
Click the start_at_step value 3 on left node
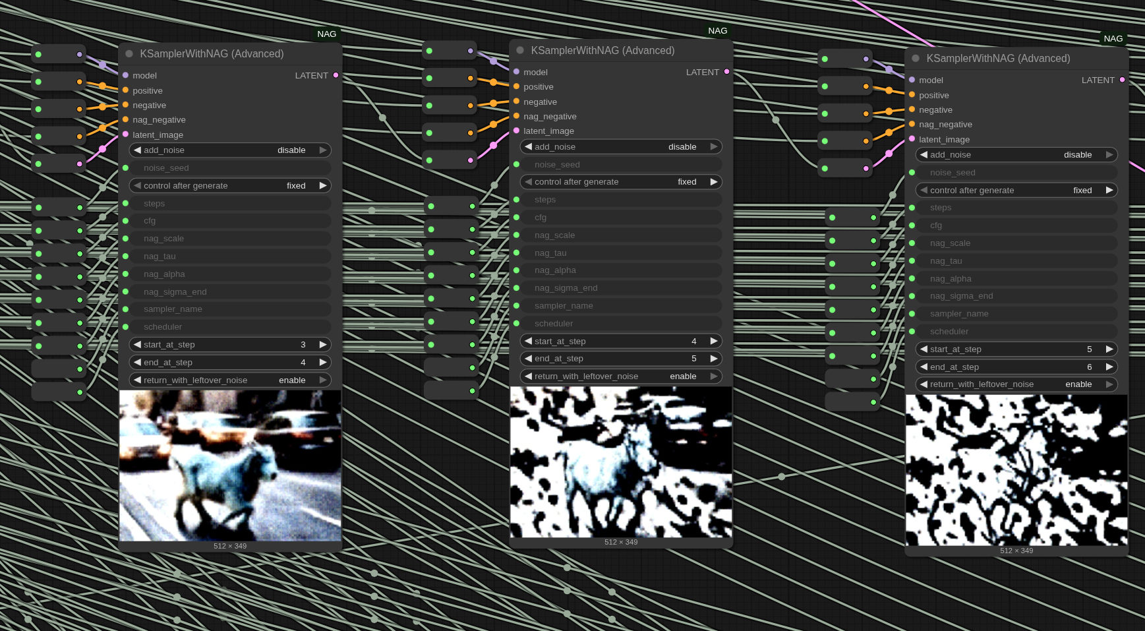pyautogui.click(x=303, y=345)
